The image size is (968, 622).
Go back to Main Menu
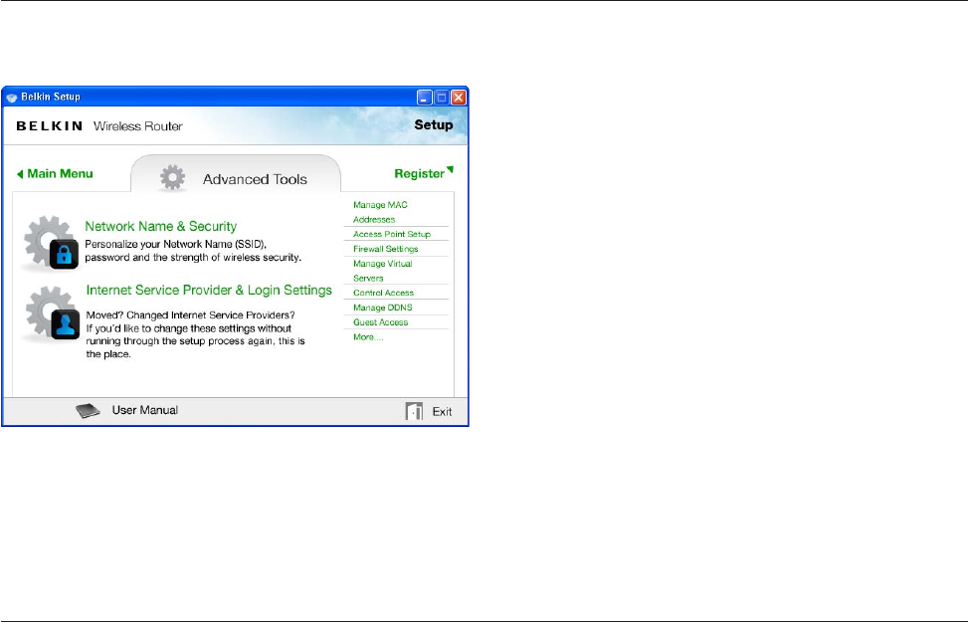60,173
